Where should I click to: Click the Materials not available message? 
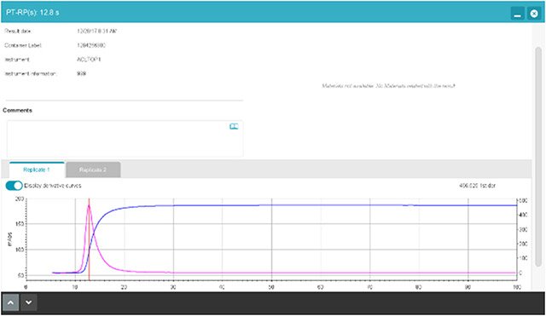[x=388, y=86]
